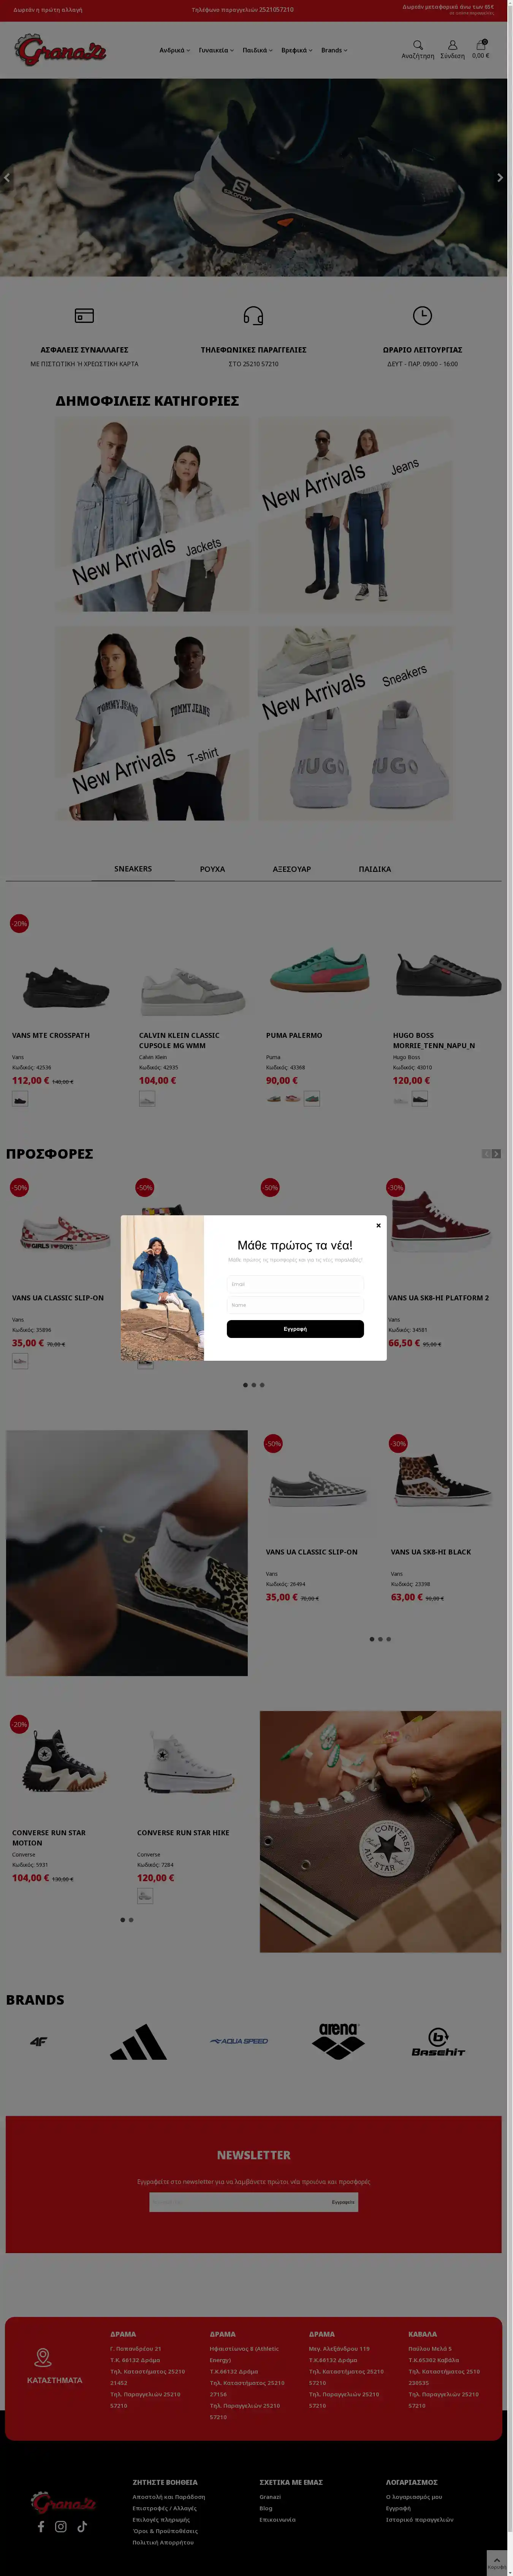Open the search (Αναζήτηση) magnifier icon
Screen dimensions: 513x2576
(418, 45)
